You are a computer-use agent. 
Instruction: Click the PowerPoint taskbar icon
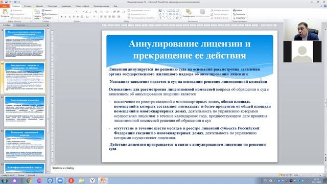[102, 180]
